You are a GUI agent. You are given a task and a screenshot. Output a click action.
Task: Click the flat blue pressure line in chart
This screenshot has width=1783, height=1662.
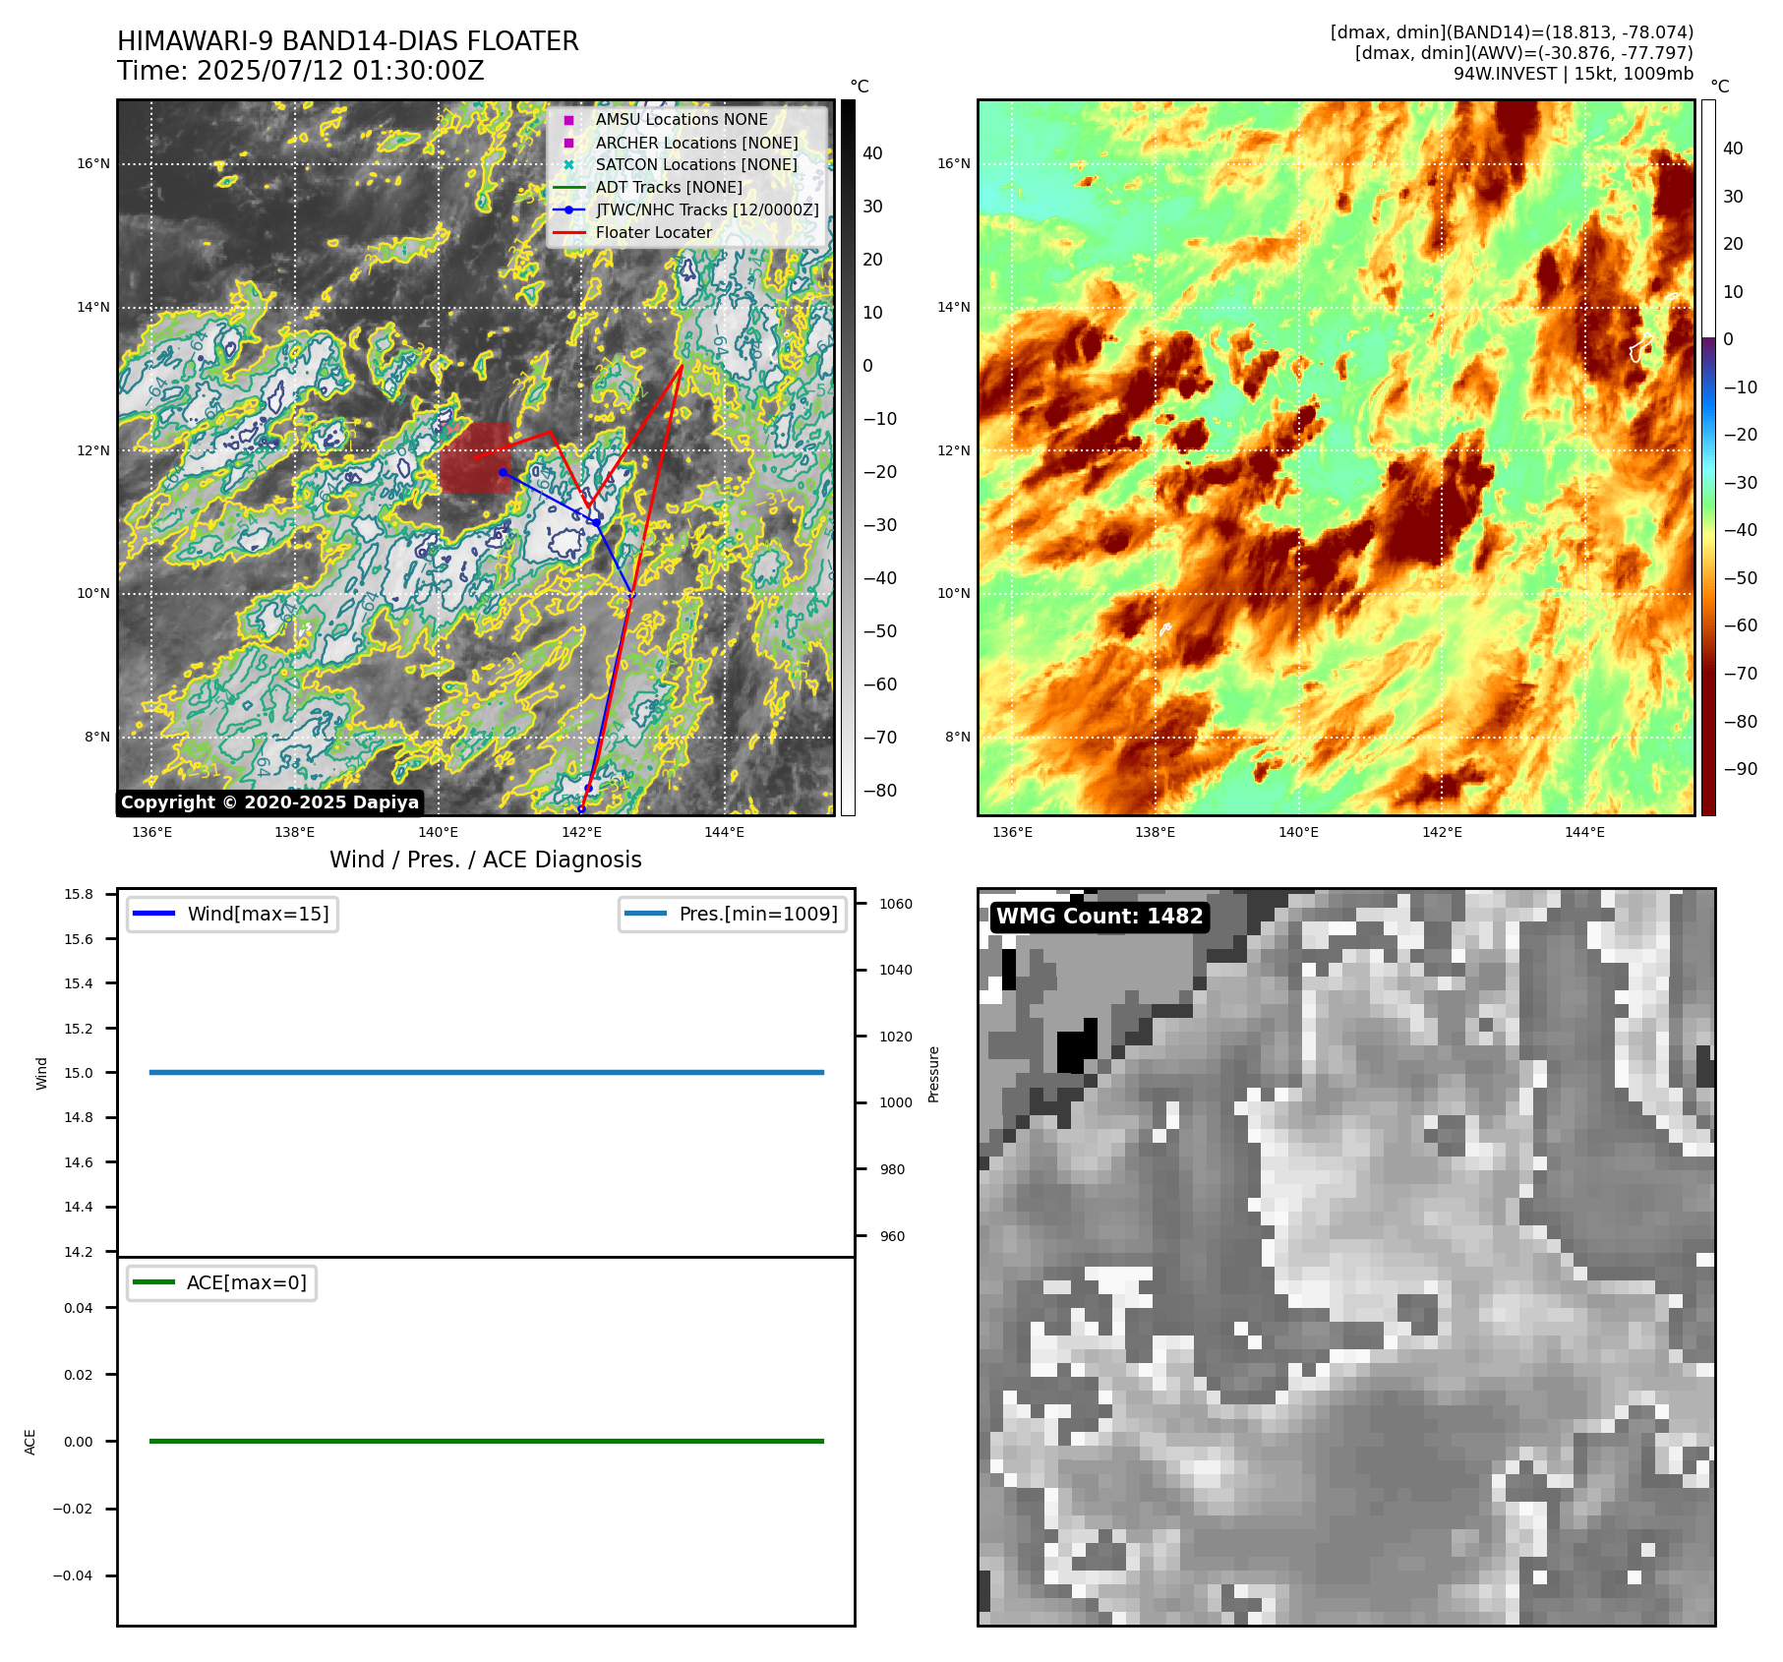[x=487, y=1072]
